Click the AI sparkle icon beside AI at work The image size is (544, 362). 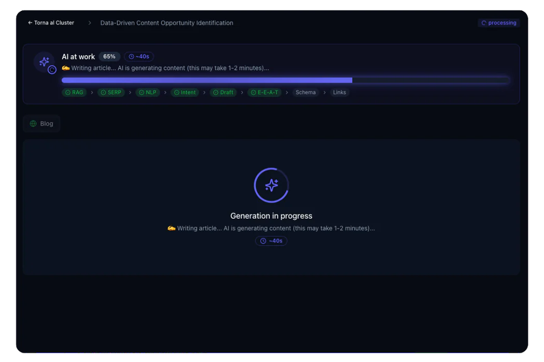pos(44,62)
